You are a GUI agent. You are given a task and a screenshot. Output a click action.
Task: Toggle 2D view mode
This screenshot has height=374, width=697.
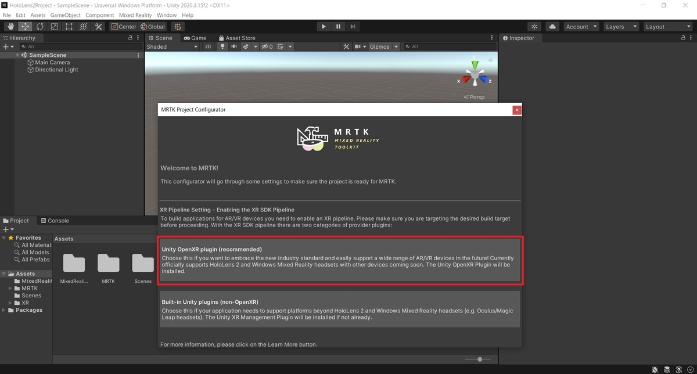coord(208,46)
